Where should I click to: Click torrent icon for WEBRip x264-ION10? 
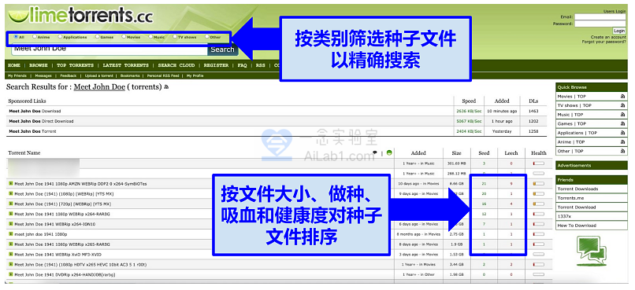click(x=11, y=224)
